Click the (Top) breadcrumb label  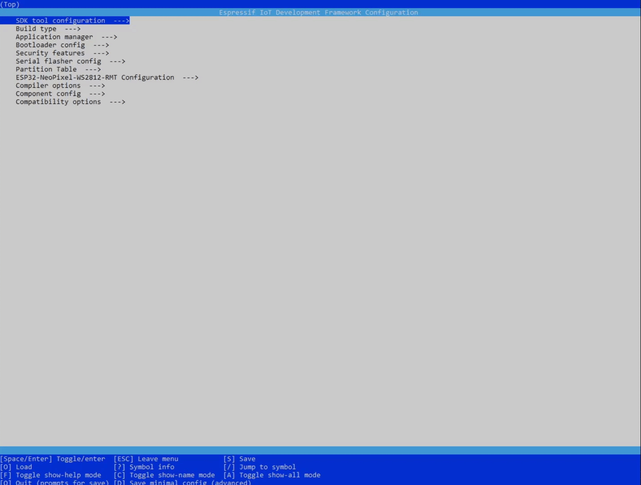[x=10, y=4]
